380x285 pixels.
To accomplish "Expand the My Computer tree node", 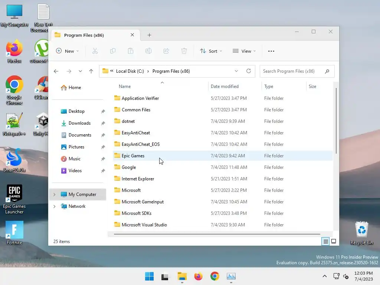I will click(55, 194).
